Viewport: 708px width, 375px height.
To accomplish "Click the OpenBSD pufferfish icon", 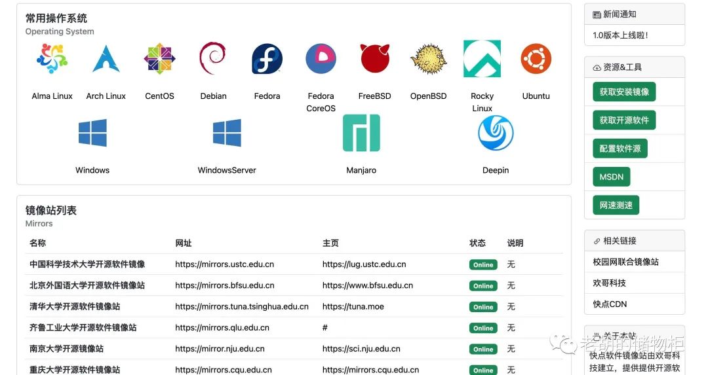I will pyautogui.click(x=428, y=59).
